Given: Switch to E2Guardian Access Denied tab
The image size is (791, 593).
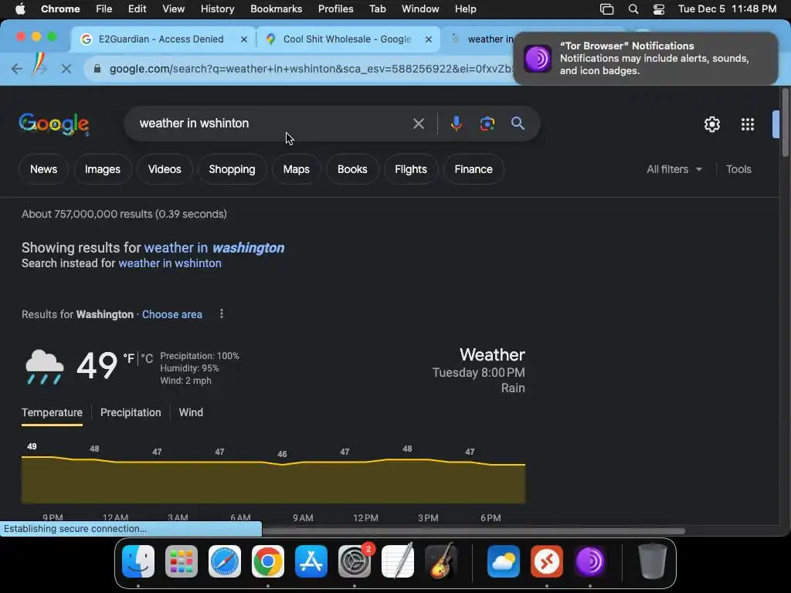Looking at the screenshot, I should tap(161, 39).
